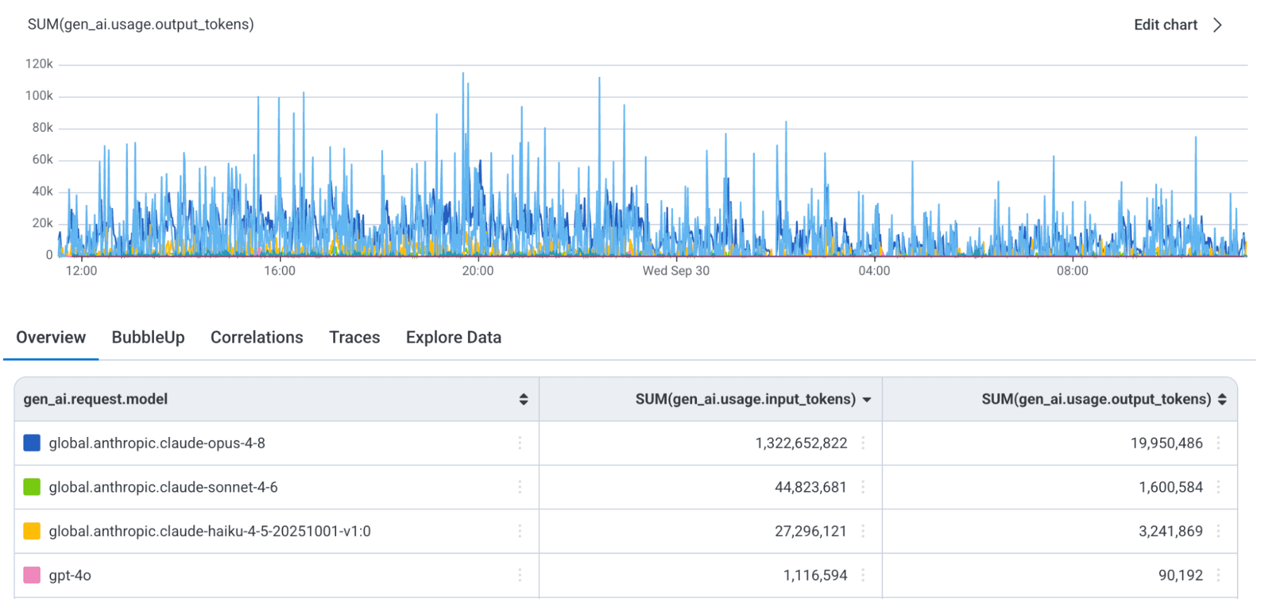Select global.anthropic.claude-opus-4-8 row label
Viewport: 1261px width, 599px height.
157,443
